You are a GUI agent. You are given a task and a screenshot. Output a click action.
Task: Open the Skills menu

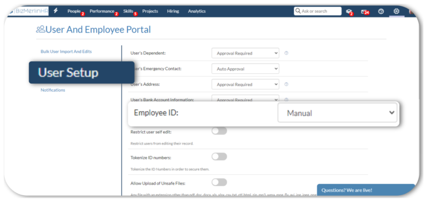[128, 11]
